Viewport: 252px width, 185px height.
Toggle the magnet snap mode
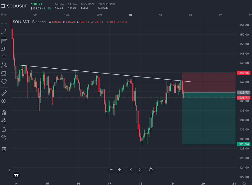4,112
